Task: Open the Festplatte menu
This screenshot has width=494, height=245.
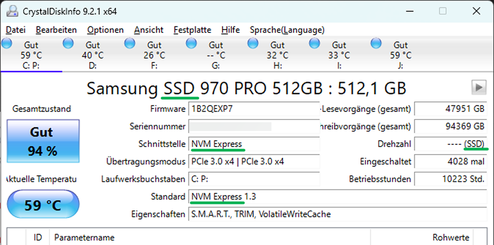Action: 192,30
